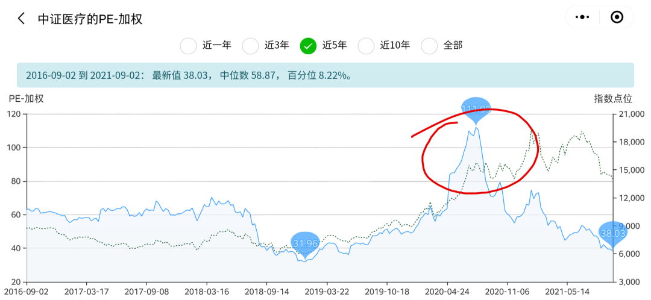Click the 2018-03-16 date axis label
The image size is (651, 300).
[206, 291]
